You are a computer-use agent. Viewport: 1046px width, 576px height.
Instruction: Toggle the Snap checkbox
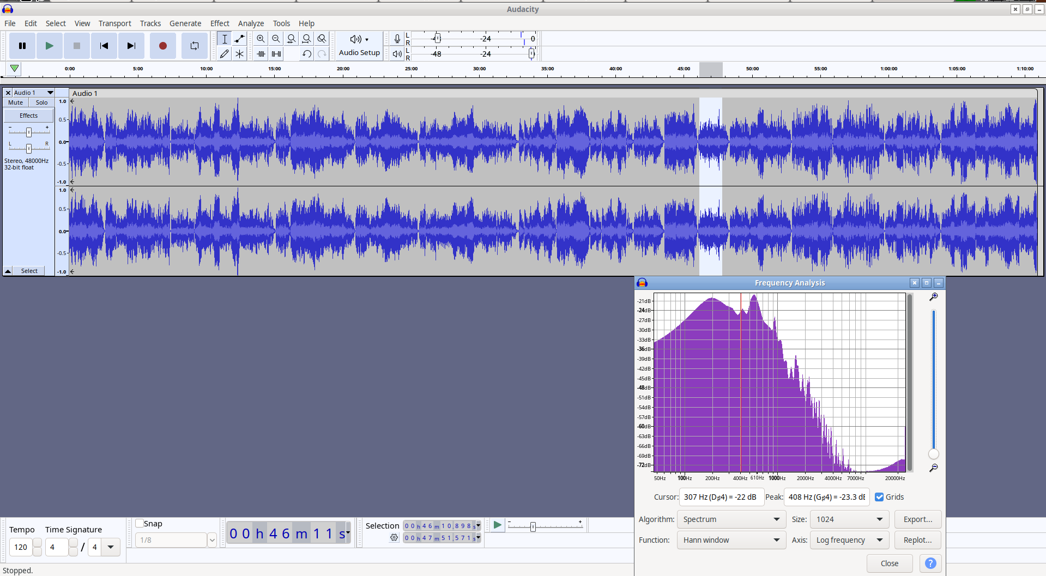point(140,523)
